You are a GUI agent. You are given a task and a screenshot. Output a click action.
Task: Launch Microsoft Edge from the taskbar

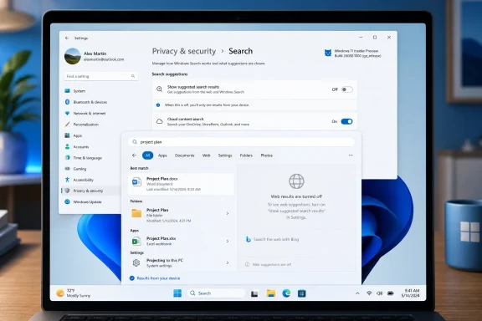286,293
